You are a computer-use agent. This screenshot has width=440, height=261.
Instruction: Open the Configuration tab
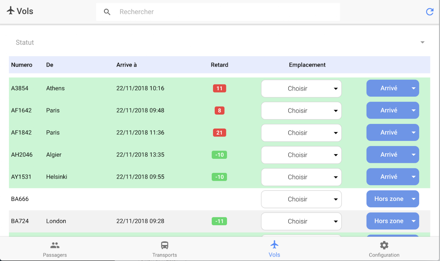[384, 249]
